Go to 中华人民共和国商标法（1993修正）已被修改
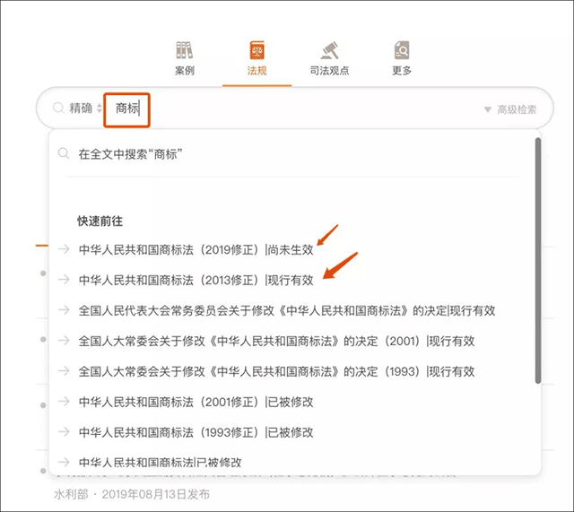This screenshot has width=574, height=512. point(196,432)
